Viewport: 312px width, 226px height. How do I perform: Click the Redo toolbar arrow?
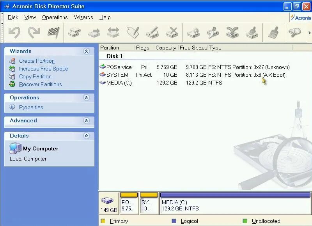click(x=34, y=32)
